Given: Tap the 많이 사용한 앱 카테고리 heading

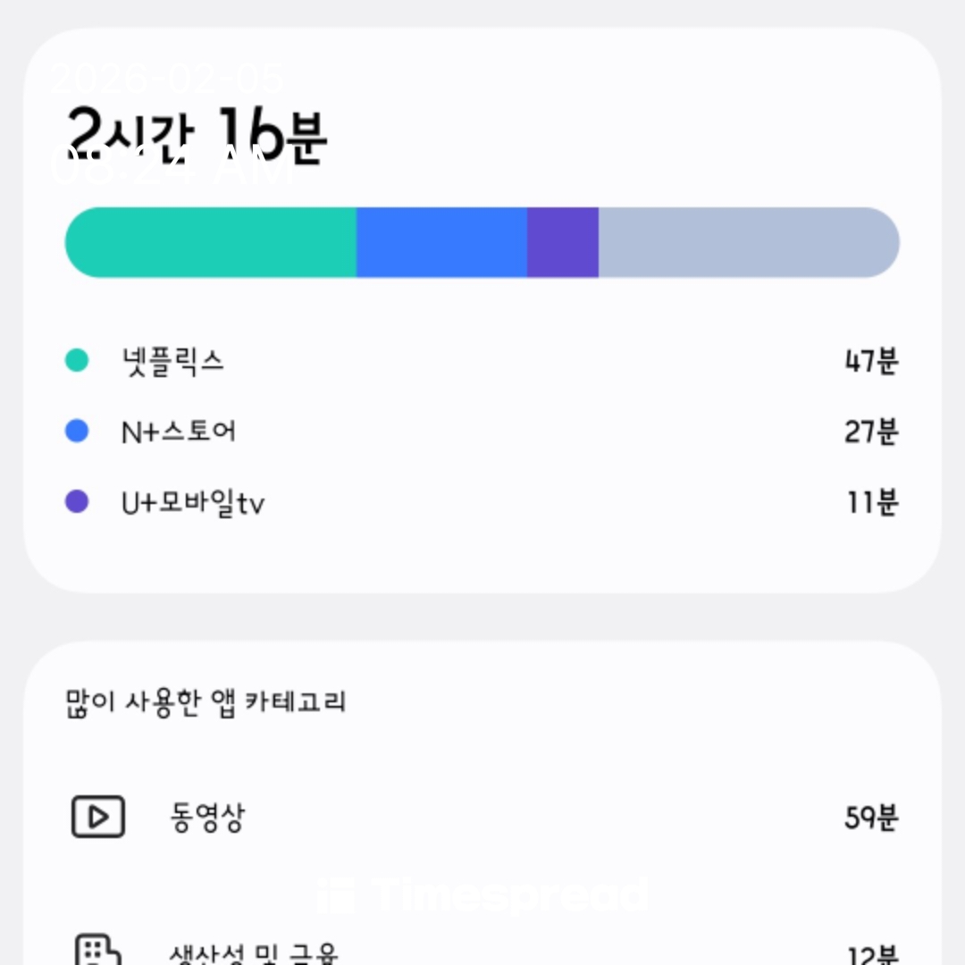Looking at the screenshot, I should coord(206,701).
